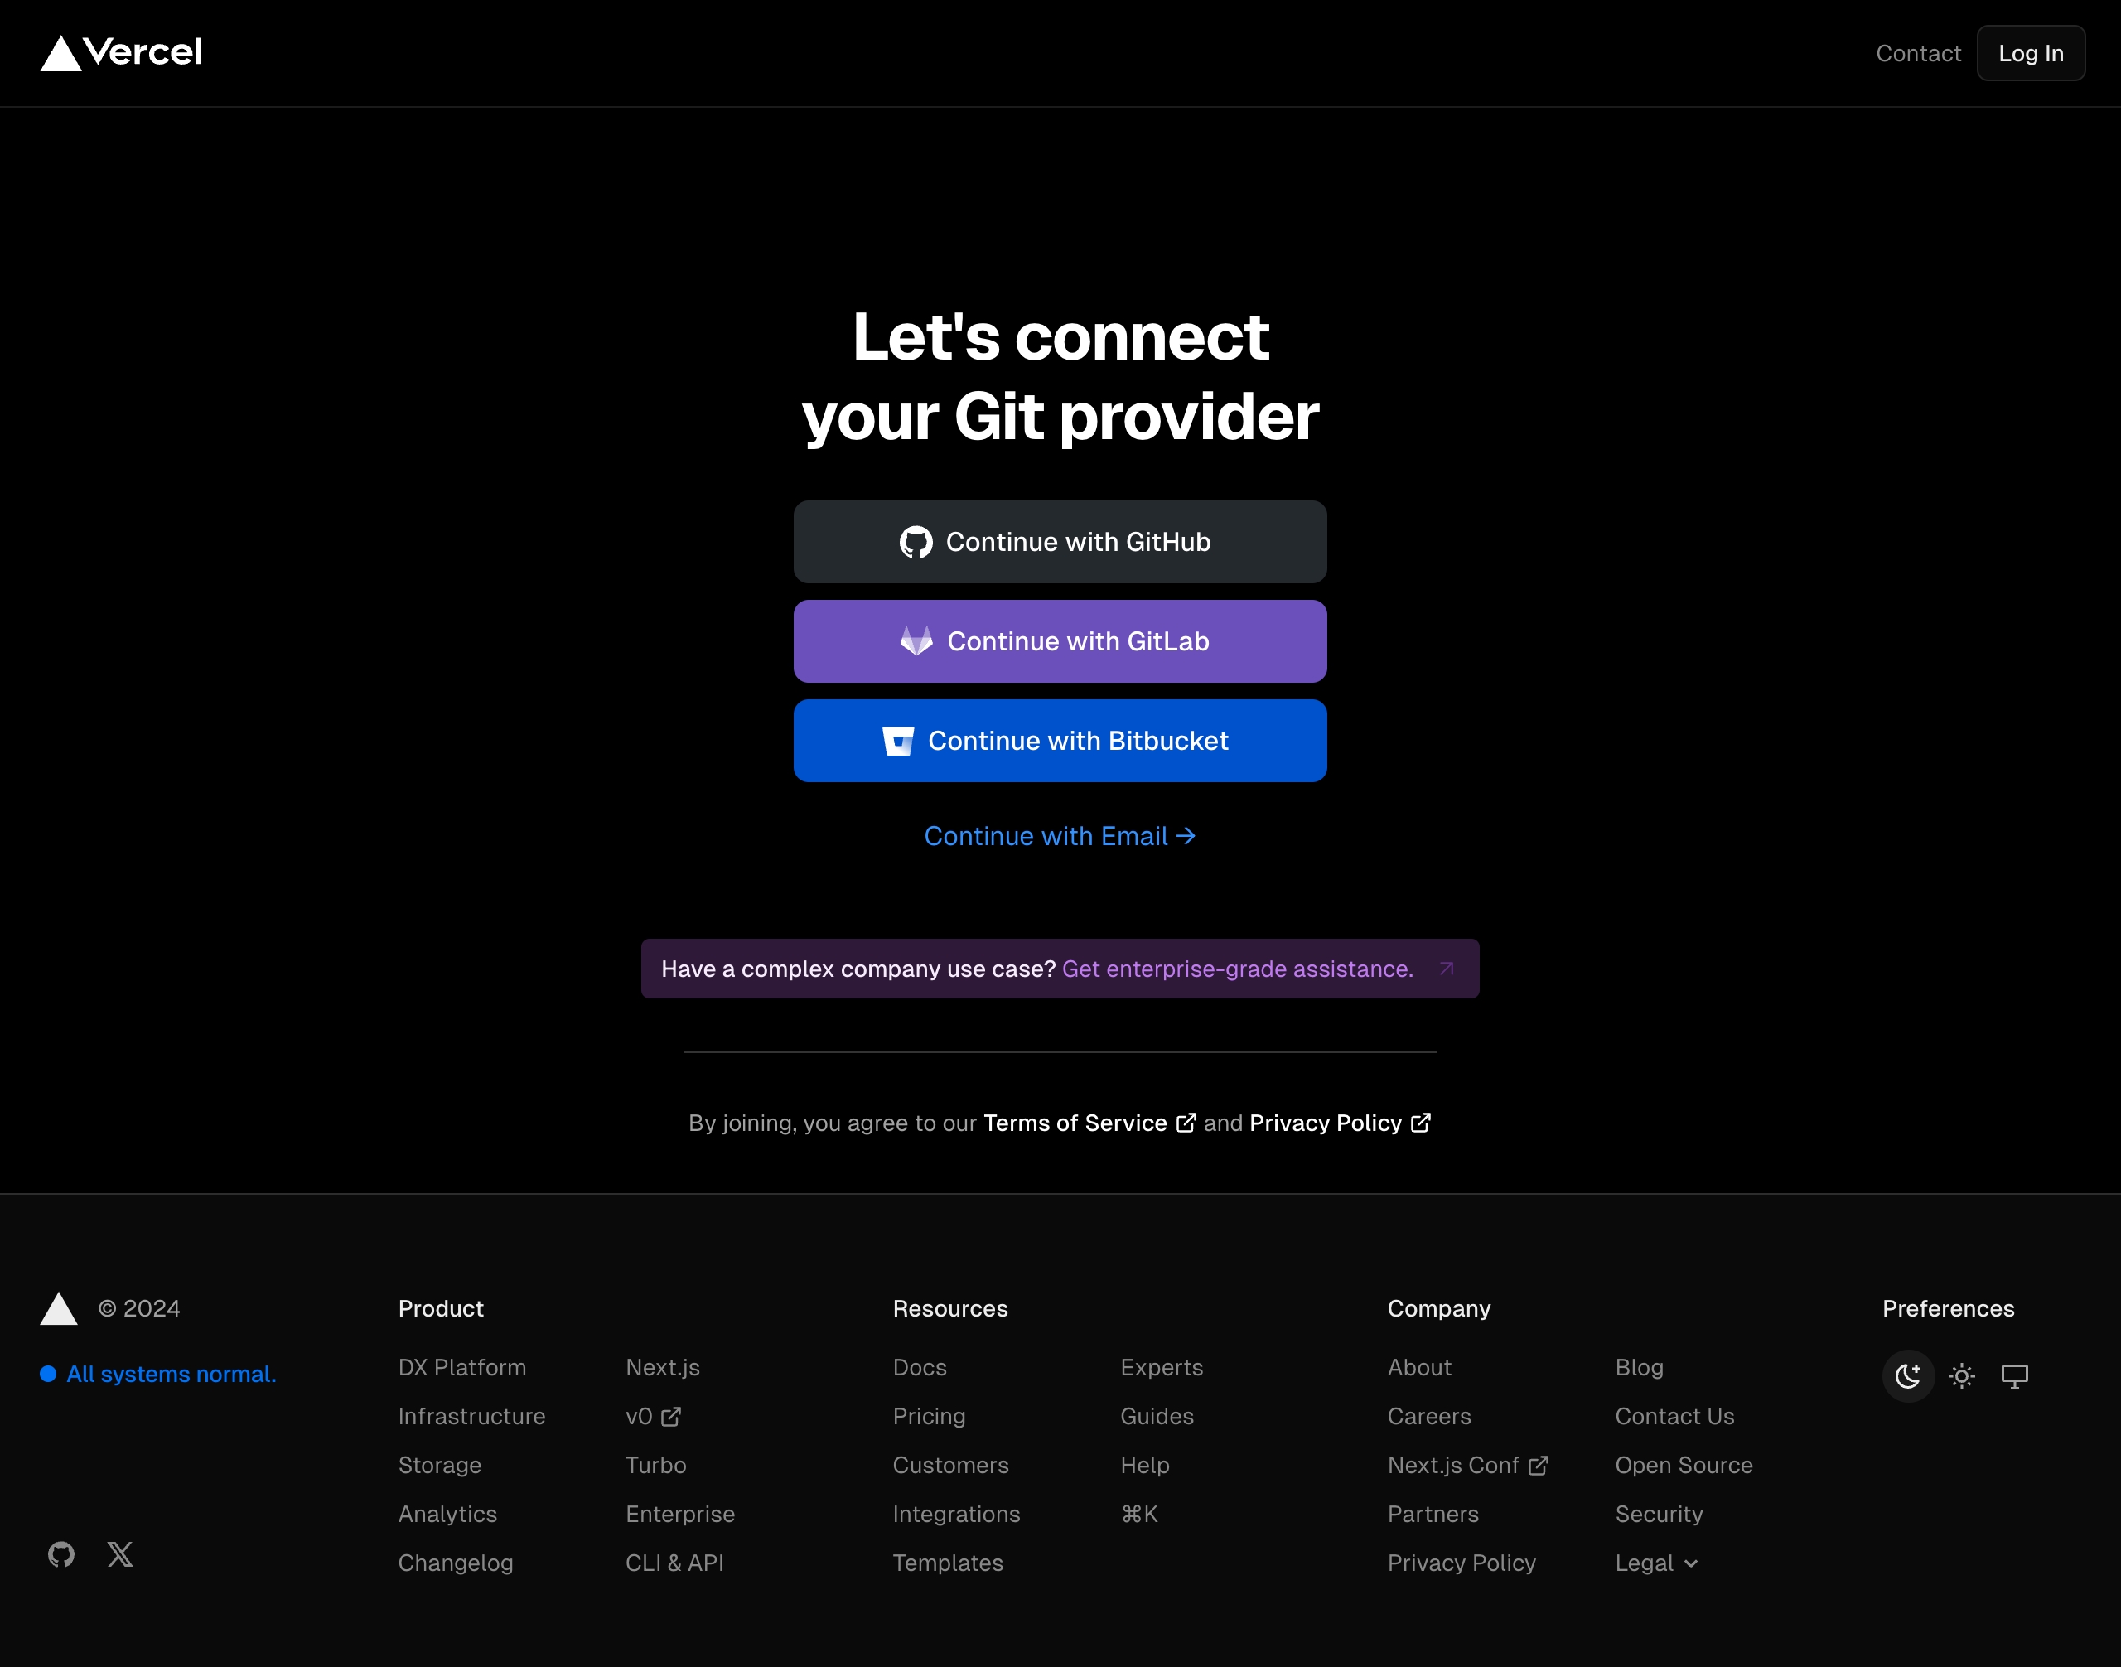Click the Vercel triangle beside © 2024
The width and height of the screenshot is (2121, 1667).
click(59, 1309)
